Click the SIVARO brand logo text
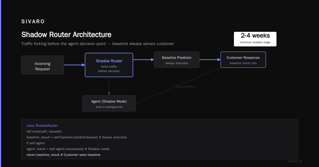 33,22
